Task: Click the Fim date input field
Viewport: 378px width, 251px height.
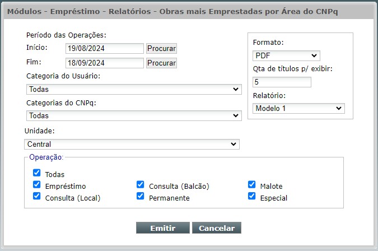Action: 105,63
